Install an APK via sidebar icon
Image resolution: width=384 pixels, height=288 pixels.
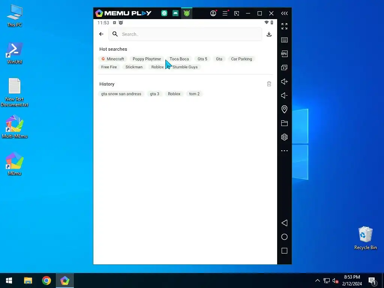[284, 54]
